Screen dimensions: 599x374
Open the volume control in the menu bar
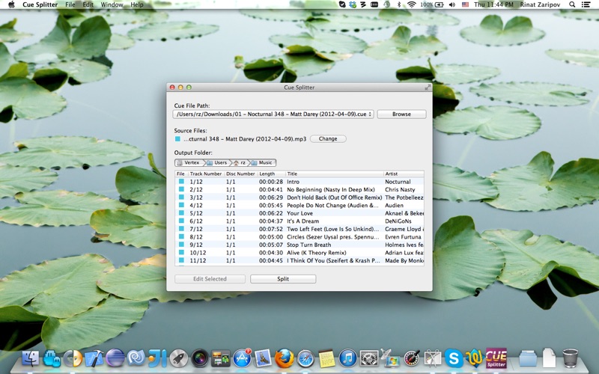[452, 4]
